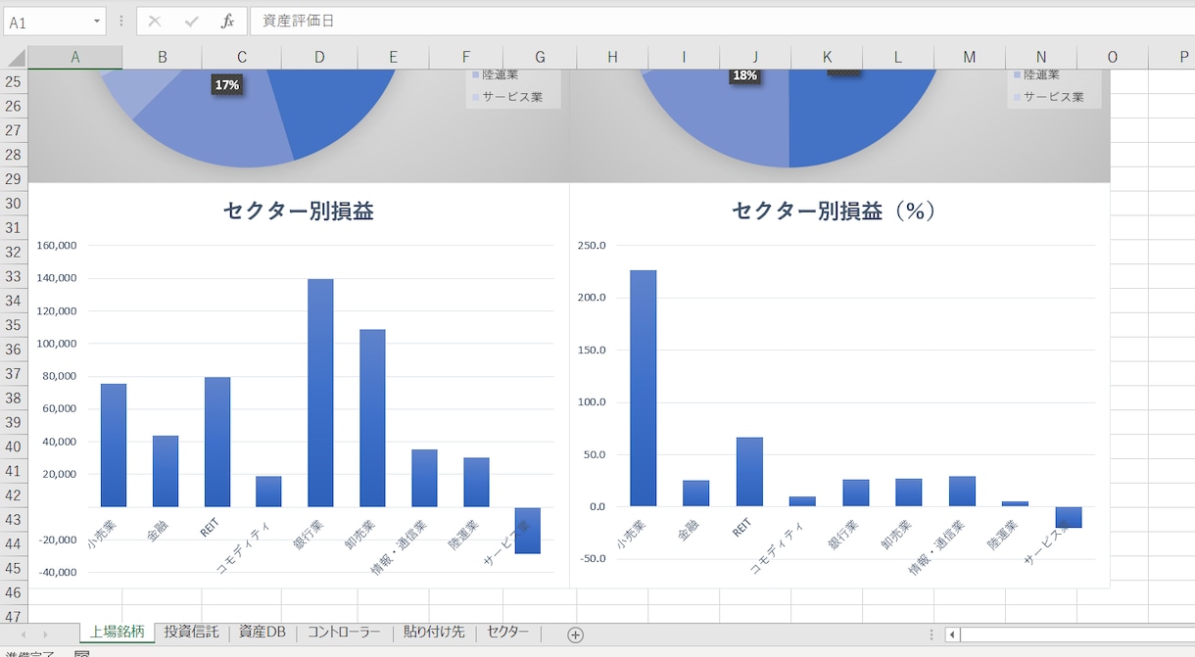Switch to the 上場銘柄 sheet tab
This screenshot has height=657, width=1195.
117,633
